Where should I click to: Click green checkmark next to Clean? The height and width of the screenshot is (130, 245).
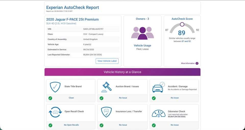tap(50, 98)
